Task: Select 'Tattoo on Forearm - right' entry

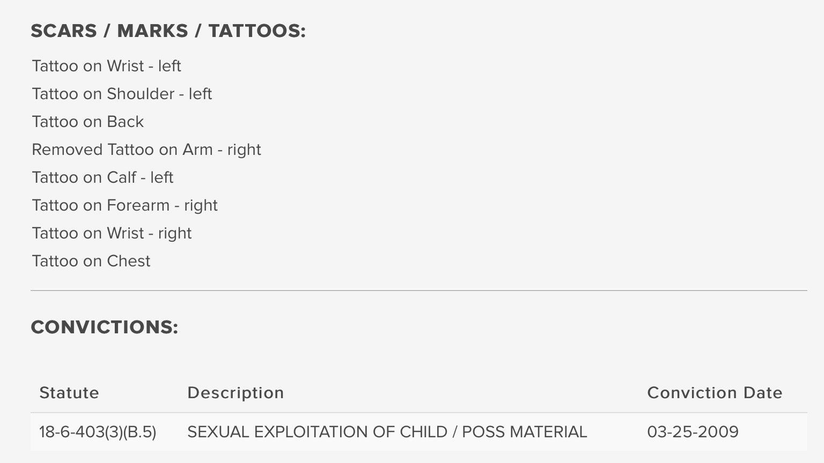Action: tap(124, 205)
